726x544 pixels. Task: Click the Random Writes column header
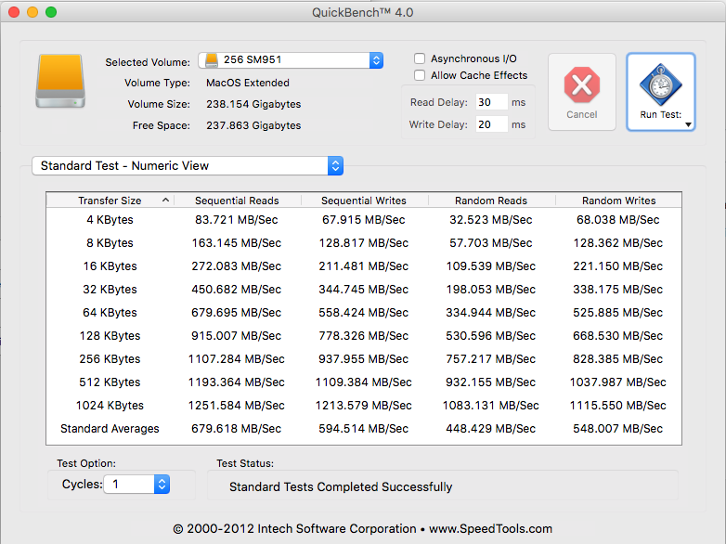618,201
